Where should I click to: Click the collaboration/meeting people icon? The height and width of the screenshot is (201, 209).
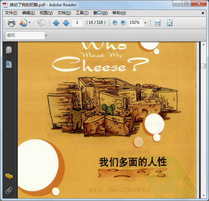(23, 23)
